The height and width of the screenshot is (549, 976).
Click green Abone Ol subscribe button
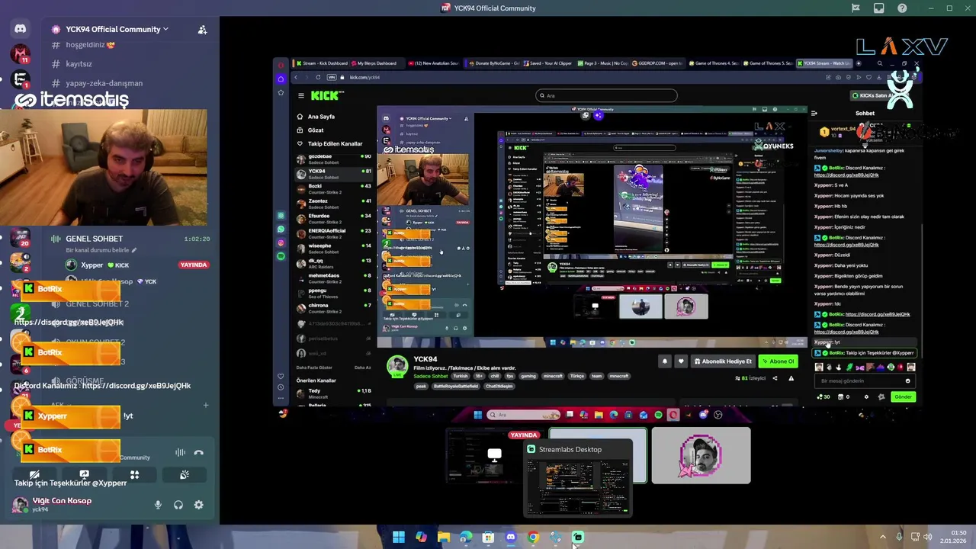[778, 361]
